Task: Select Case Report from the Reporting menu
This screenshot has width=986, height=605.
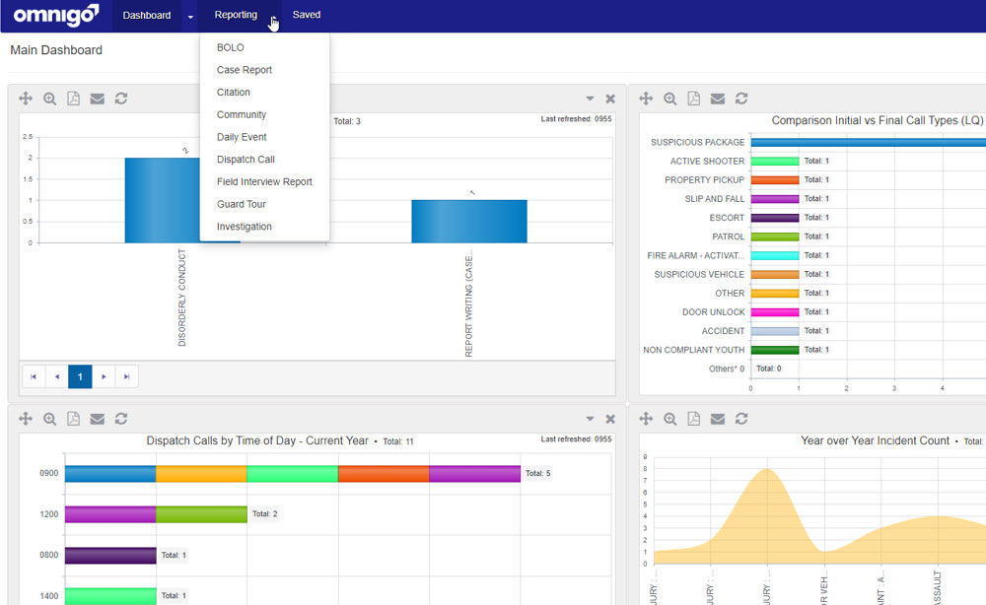Action: tap(243, 69)
